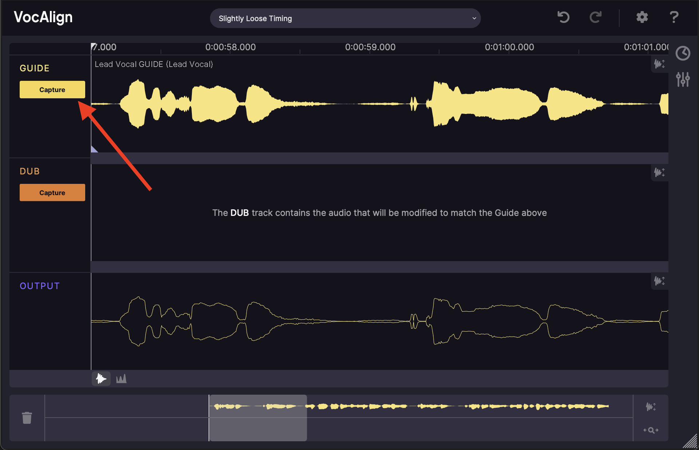
Task: Toggle waveform height on the overview strip
Action: point(651,407)
